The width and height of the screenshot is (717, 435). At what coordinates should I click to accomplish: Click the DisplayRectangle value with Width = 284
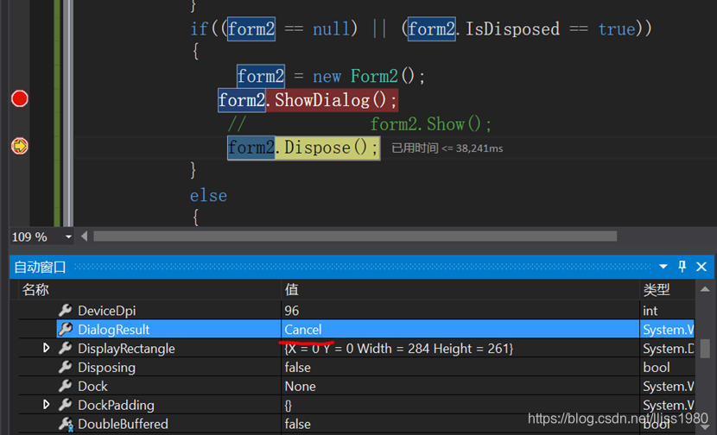click(399, 349)
